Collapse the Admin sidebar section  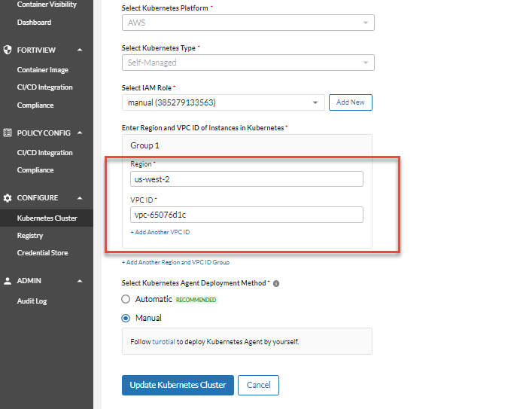point(80,281)
